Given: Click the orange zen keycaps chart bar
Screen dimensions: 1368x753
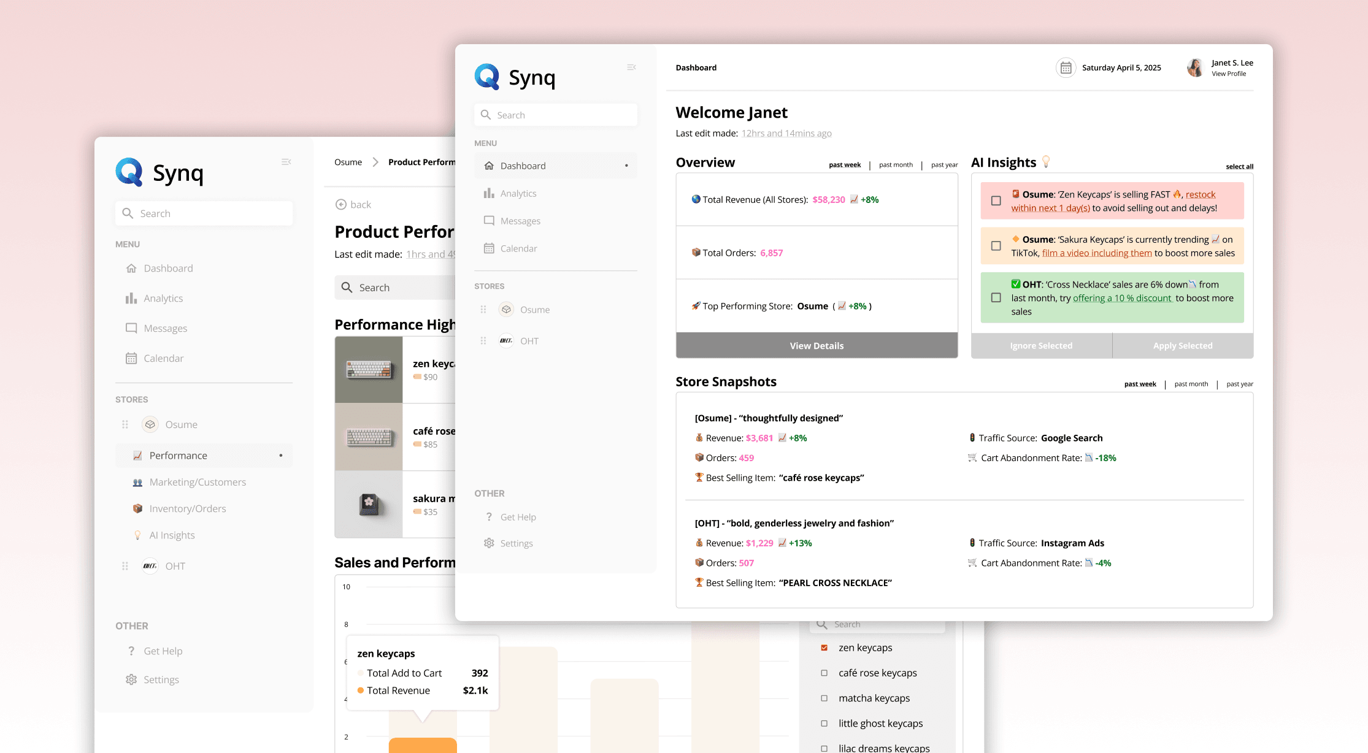Looking at the screenshot, I should (x=423, y=745).
